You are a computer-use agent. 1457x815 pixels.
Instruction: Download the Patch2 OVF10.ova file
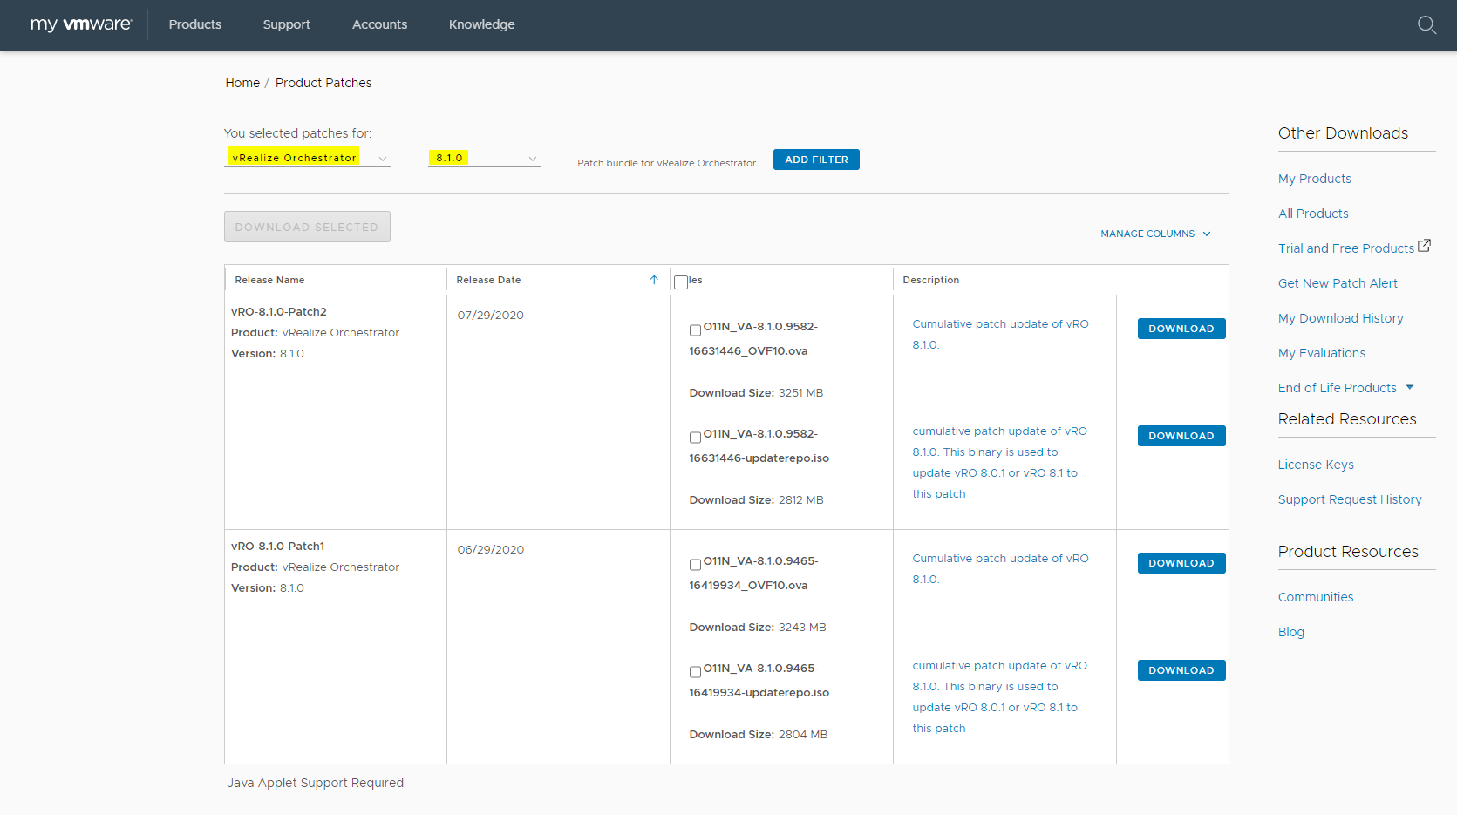pyautogui.click(x=1181, y=329)
